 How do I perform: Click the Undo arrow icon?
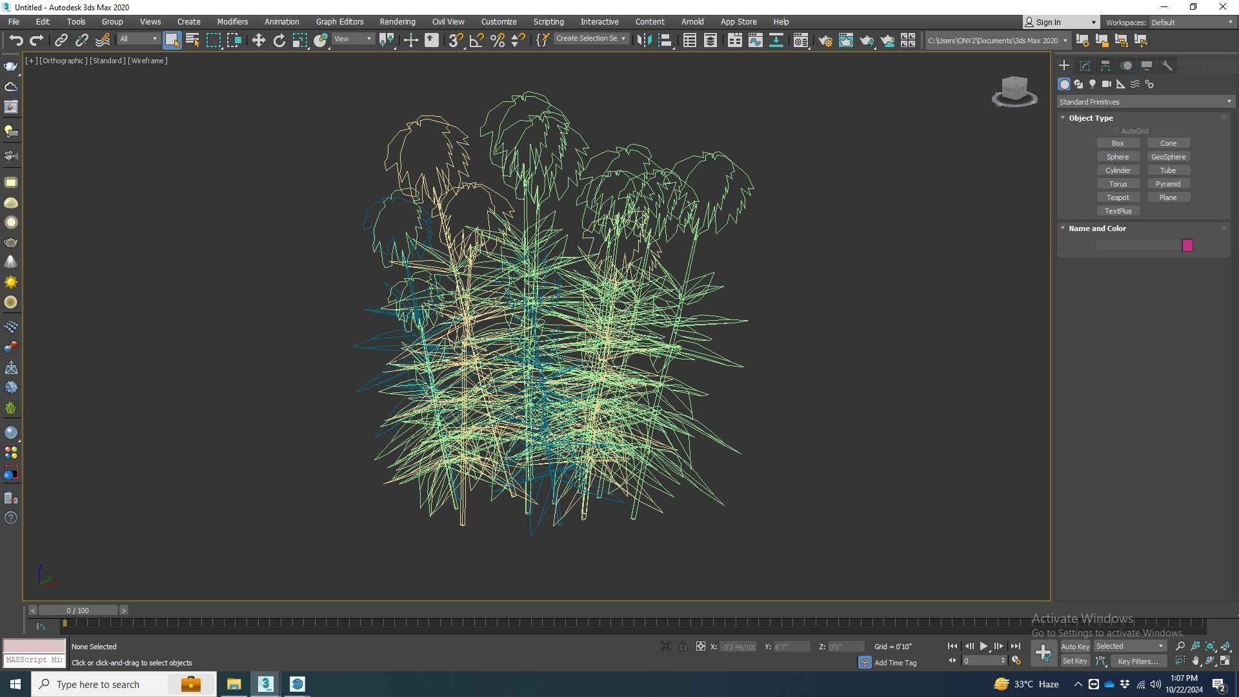tap(16, 41)
